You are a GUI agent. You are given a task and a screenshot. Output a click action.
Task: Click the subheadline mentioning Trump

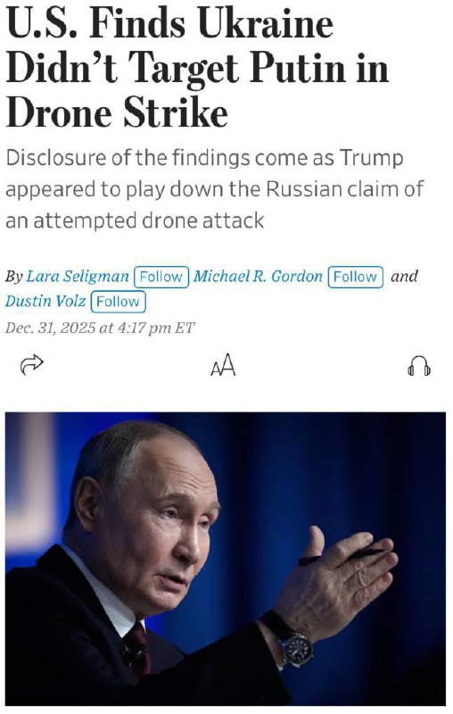[x=215, y=189]
